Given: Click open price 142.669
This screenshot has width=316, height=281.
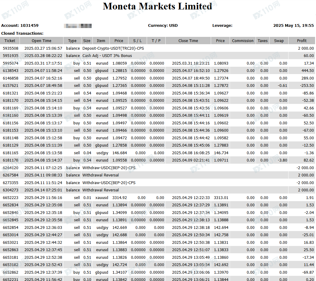Looking at the screenshot, I should point(120,227).
